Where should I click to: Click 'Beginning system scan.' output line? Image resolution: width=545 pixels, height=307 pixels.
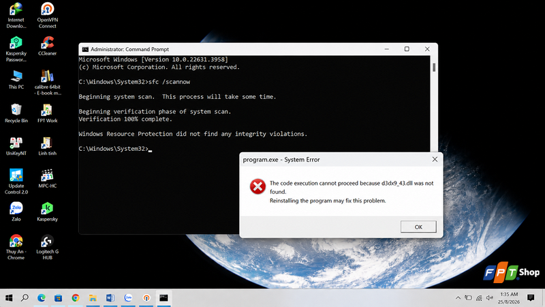[x=177, y=97]
